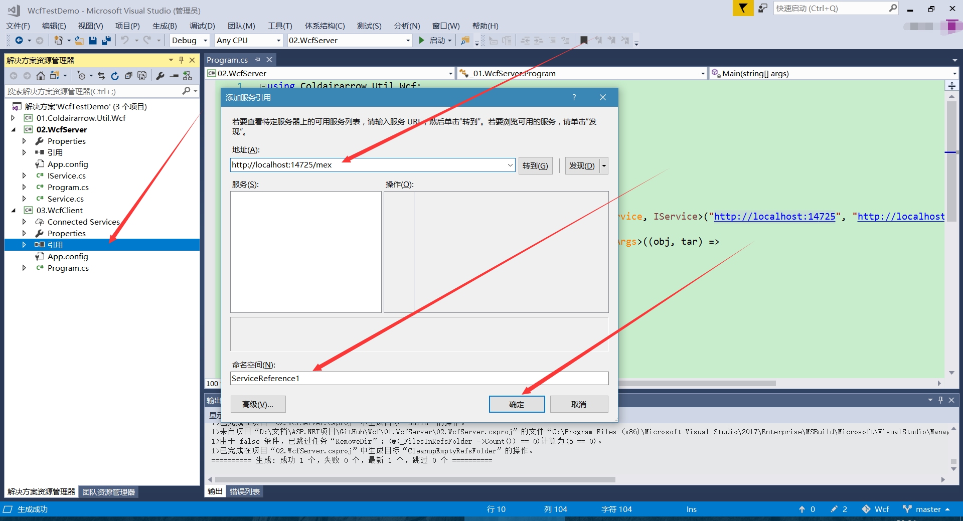Click the Collapse All icon in Solution Explorer

[128, 76]
